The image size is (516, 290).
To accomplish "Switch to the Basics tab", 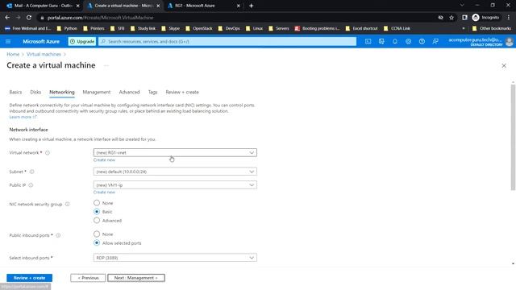I will [15, 92].
